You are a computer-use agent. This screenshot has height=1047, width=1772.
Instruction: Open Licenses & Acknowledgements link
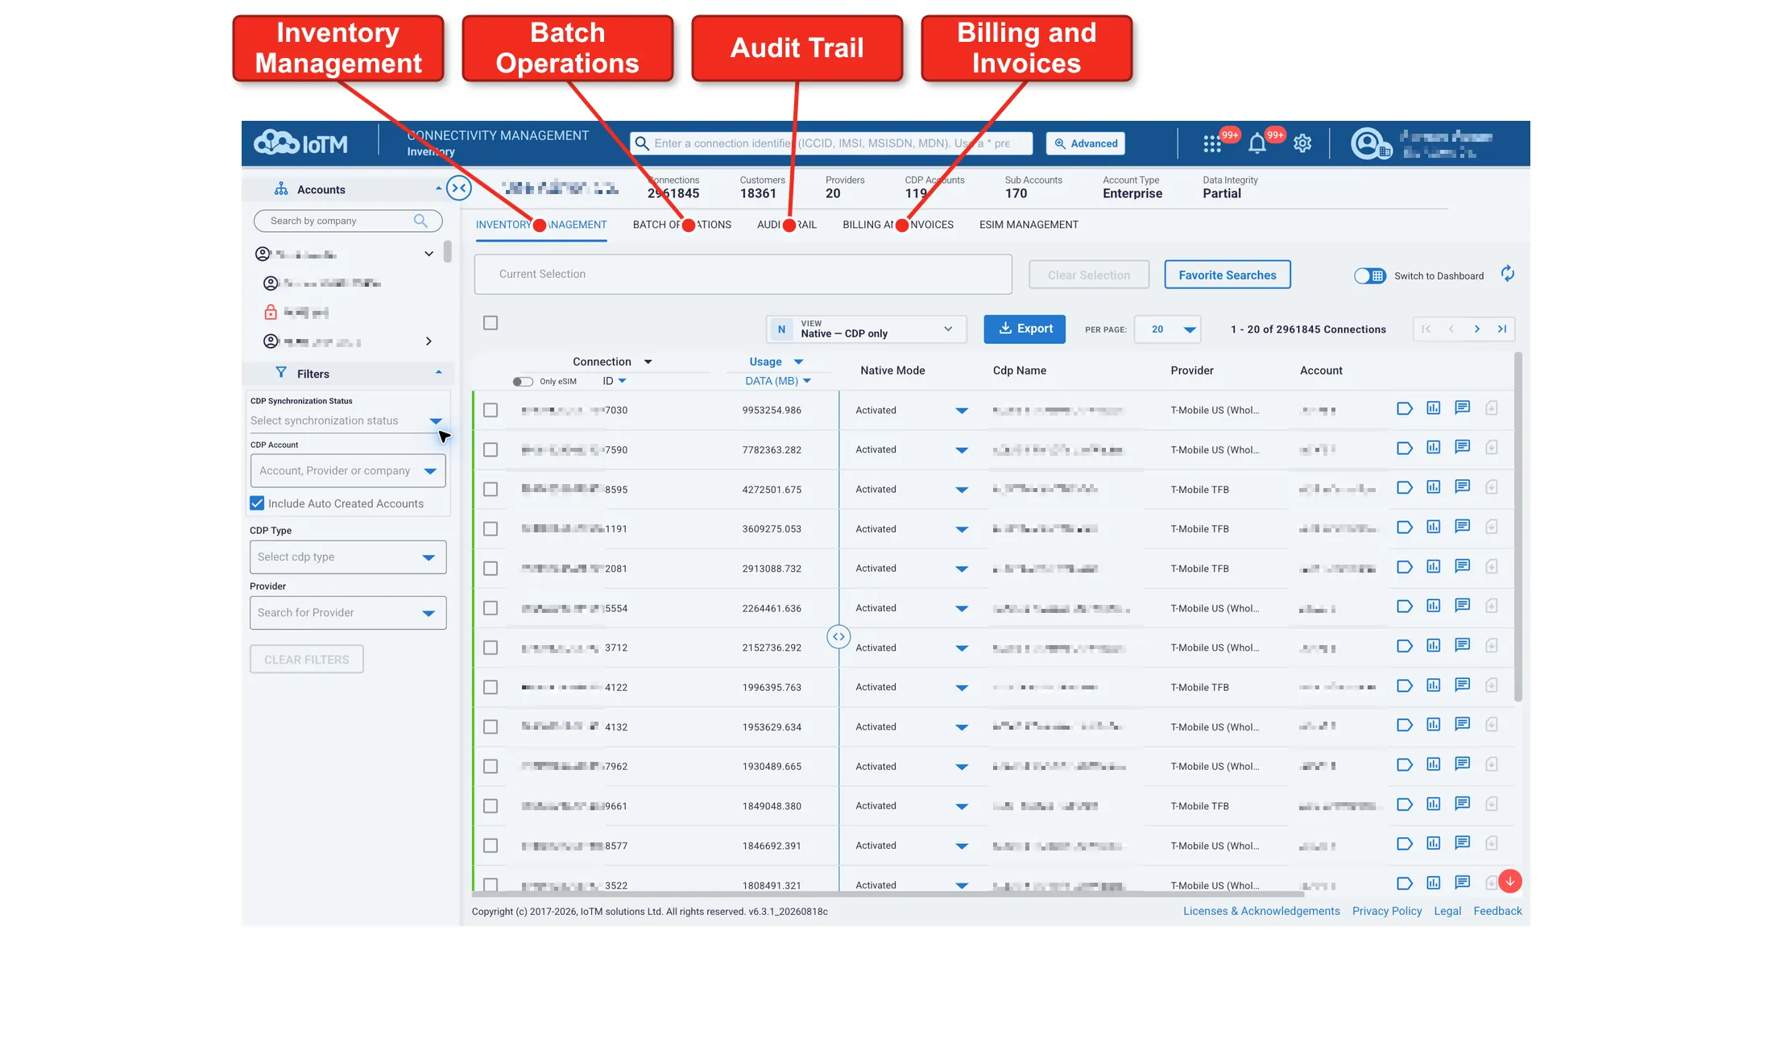[1261, 911]
